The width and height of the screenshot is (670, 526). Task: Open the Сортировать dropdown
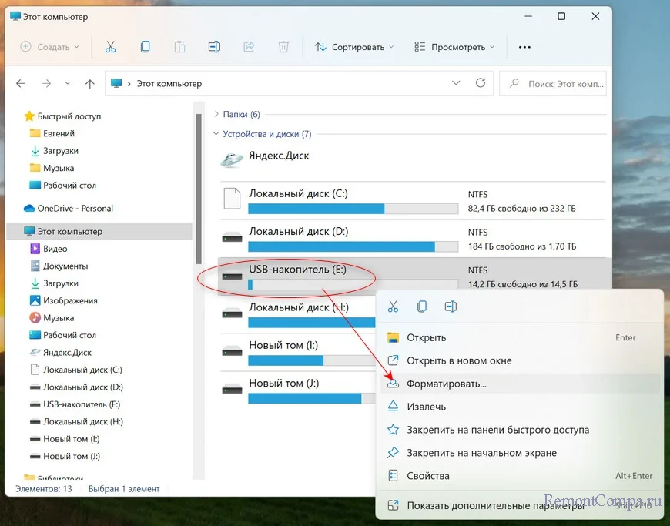click(354, 47)
